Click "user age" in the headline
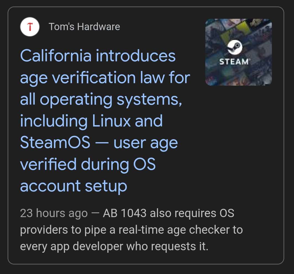Viewport: 294px width, 274px height. [146, 143]
